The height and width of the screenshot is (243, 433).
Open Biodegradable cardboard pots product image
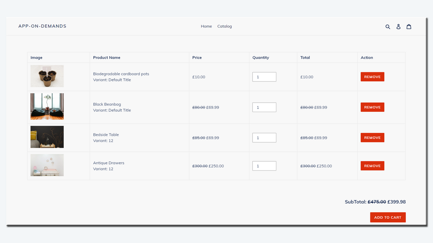47,76
